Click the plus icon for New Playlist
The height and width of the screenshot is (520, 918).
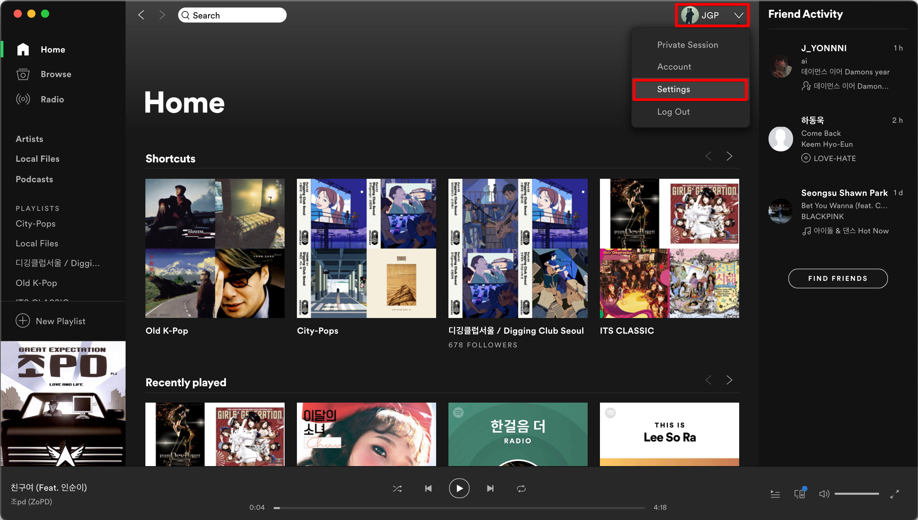(23, 320)
